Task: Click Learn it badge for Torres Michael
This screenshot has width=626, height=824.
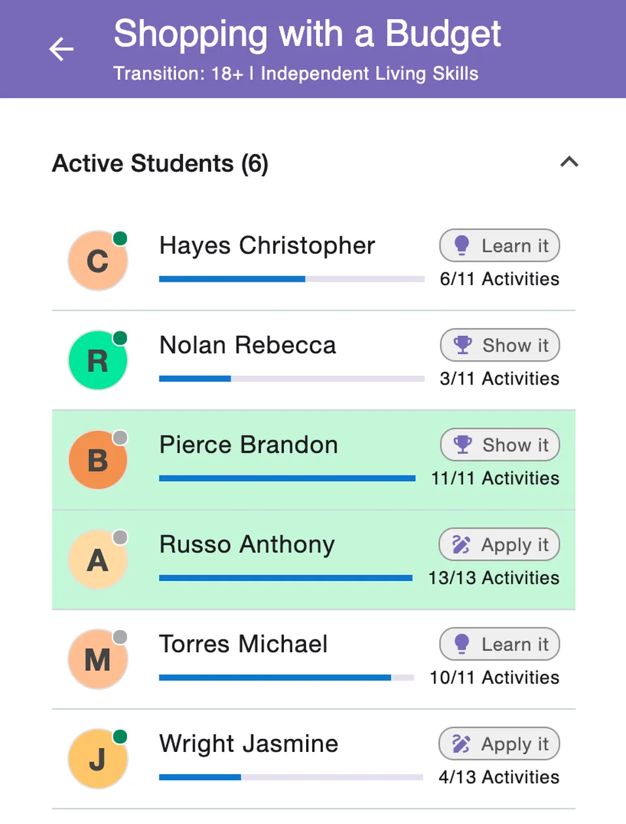Action: pyautogui.click(x=500, y=644)
